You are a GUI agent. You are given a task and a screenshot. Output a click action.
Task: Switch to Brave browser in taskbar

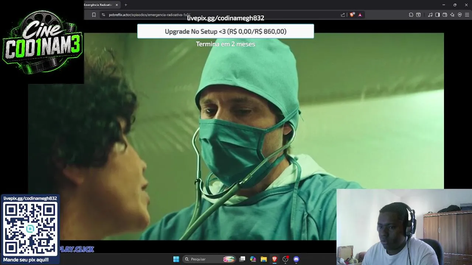click(x=274, y=259)
